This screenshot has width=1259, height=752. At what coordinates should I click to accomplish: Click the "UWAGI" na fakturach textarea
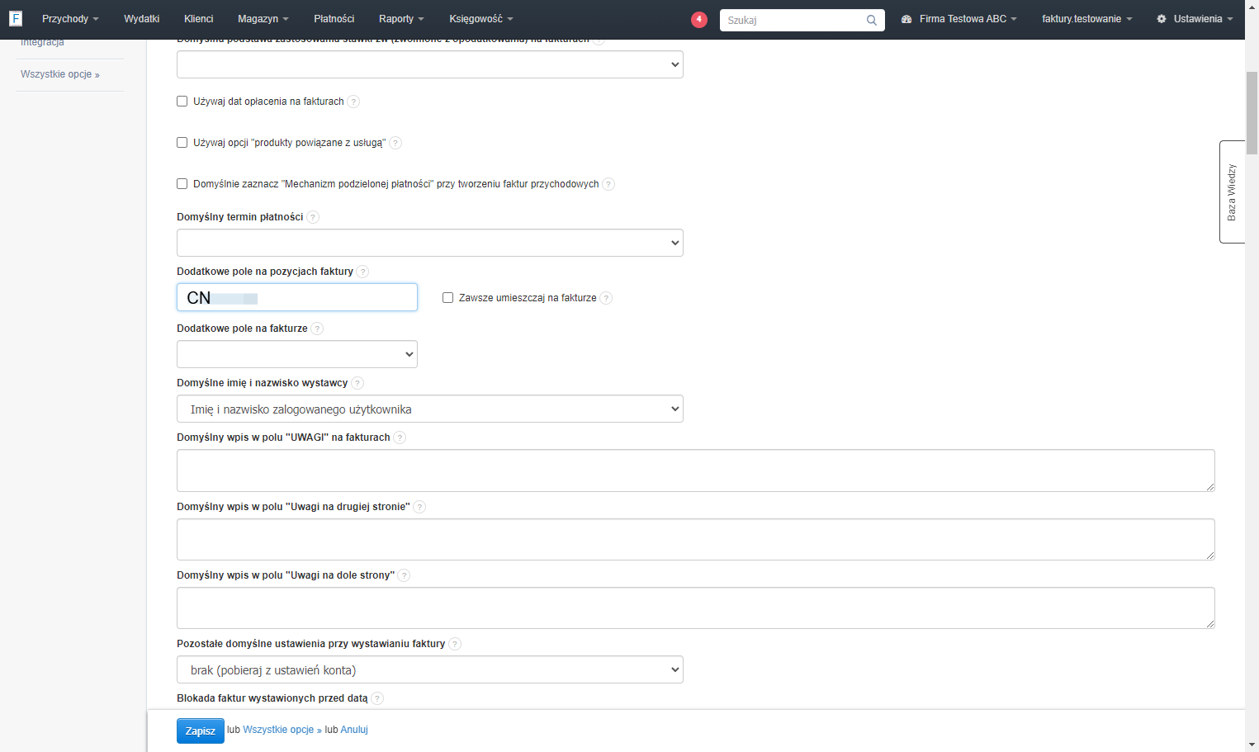696,471
